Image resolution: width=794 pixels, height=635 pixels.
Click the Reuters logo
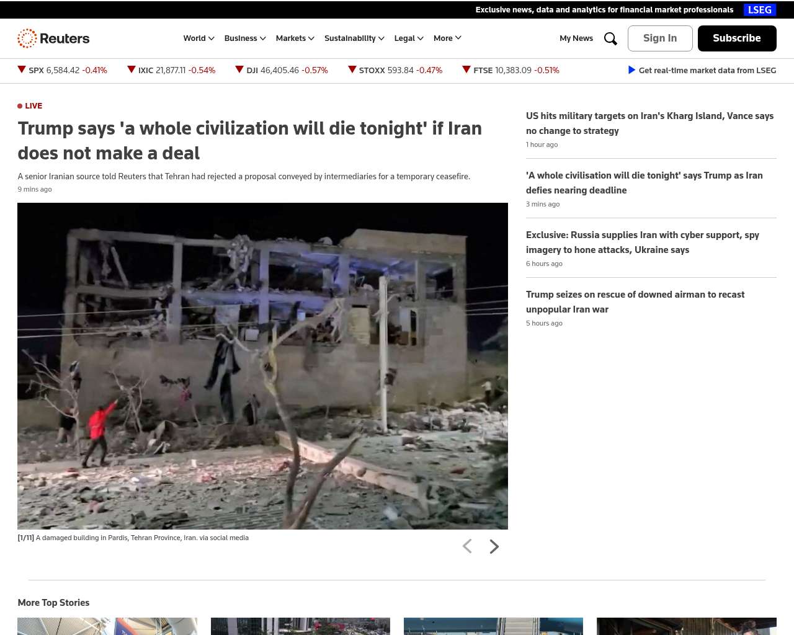point(53,38)
